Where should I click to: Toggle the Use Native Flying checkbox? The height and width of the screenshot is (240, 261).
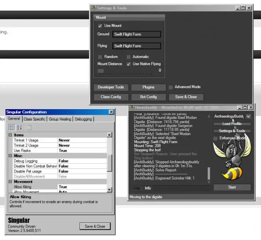pyautogui.click(x=128, y=64)
